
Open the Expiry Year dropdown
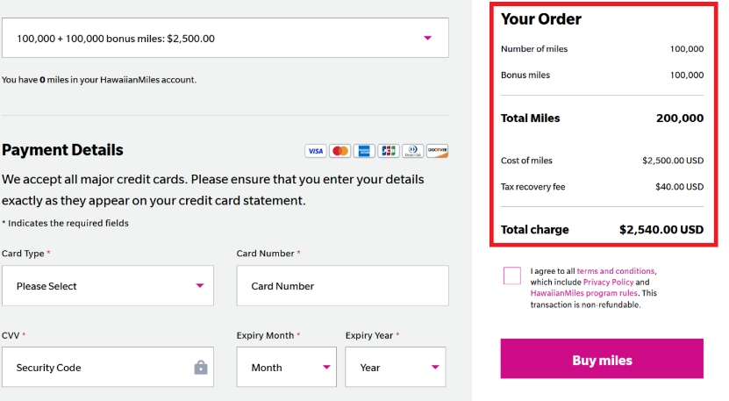click(x=395, y=367)
